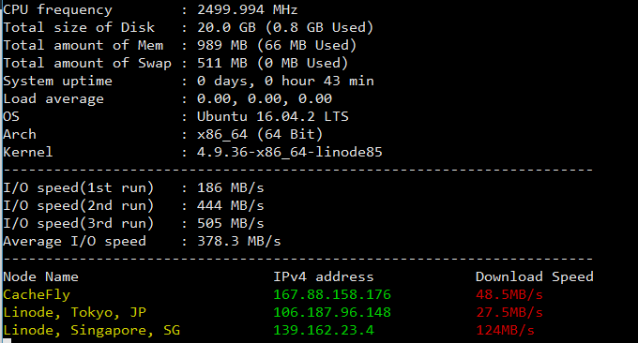Click the 48.5MB/s download speed value
This screenshot has height=343, width=638.
509,294
